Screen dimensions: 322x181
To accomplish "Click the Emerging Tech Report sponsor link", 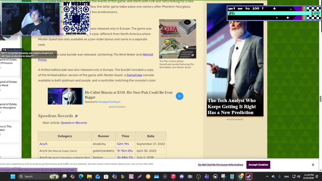I will 109,102.
